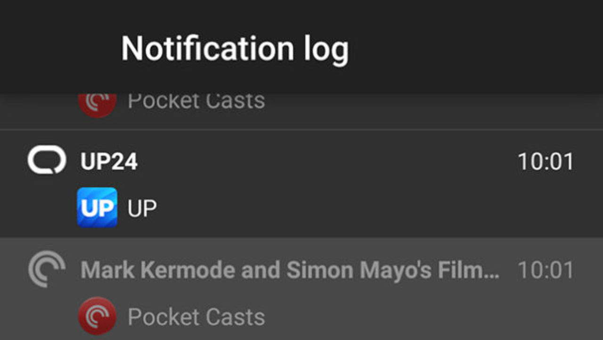Tap the gray Pocket Casts icon beside Mark Kermode
The height and width of the screenshot is (340, 603).
click(x=46, y=269)
